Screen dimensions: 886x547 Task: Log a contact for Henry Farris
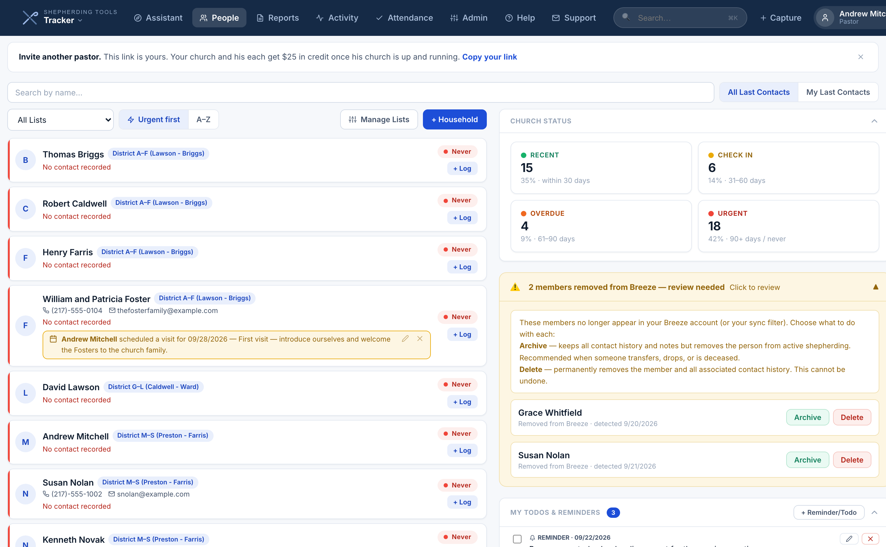click(462, 267)
